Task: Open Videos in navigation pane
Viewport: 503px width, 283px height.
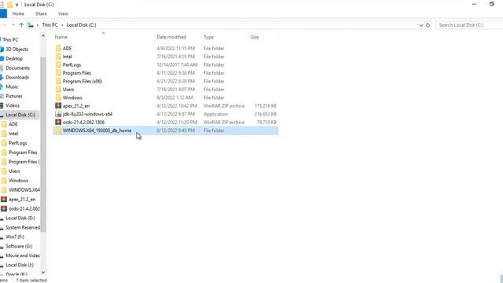Action: (13, 105)
